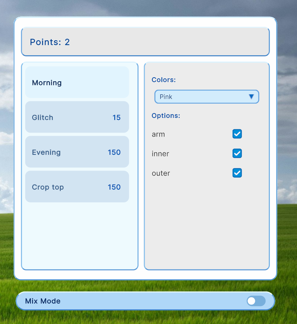This screenshot has width=297, height=324.
Task: Click the outer option label
Action: (x=161, y=173)
